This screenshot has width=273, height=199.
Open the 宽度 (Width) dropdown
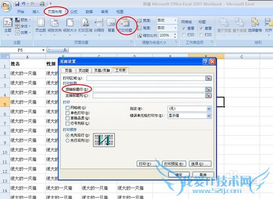pyautogui.click(x=175, y=20)
